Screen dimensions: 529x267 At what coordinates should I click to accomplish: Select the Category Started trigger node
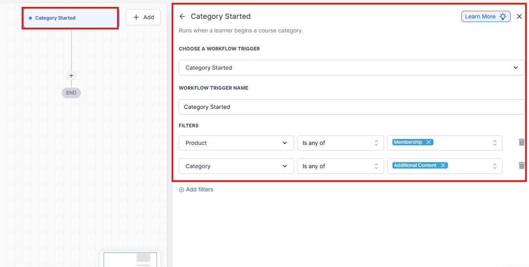(71, 18)
